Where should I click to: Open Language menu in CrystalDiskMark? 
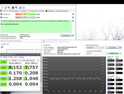tap(21, 57)
